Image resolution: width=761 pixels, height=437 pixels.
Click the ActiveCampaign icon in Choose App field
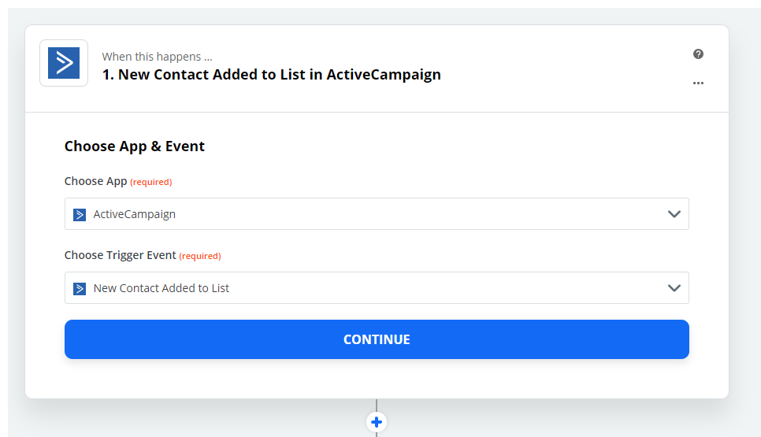80,214
